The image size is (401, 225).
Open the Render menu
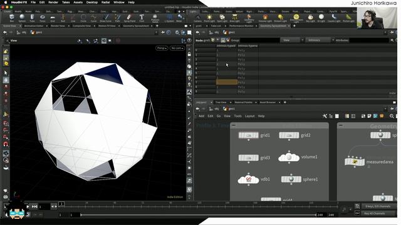tap(53, 2)
